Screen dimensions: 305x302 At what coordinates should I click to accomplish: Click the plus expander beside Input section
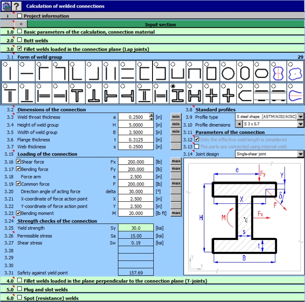click(21, 25)
